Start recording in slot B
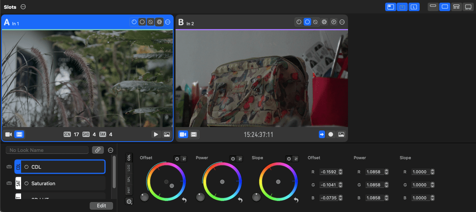This screenshot has width=476, height=212. click(x=331, y=134)
